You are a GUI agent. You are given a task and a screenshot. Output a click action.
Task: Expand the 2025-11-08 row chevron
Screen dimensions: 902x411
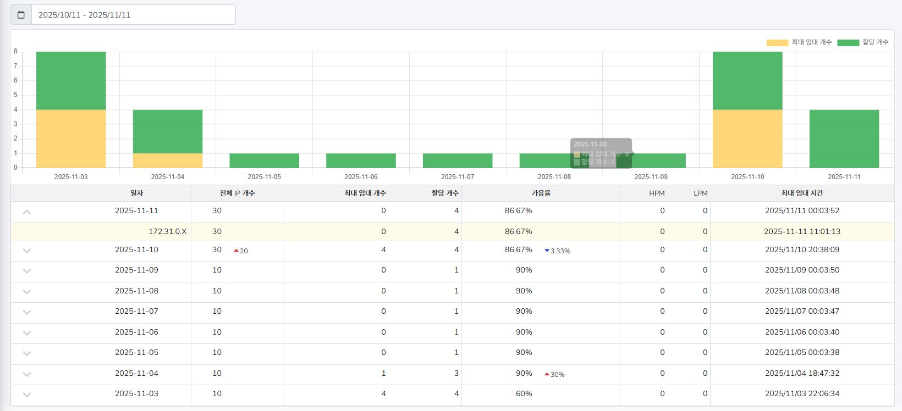[x=27, y=292]
